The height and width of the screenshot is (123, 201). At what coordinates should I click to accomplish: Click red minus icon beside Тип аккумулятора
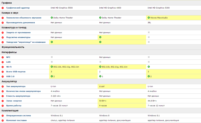pos(3,86)
